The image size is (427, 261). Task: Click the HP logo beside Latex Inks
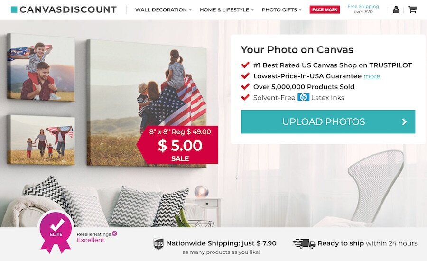(x=303, y=97)
